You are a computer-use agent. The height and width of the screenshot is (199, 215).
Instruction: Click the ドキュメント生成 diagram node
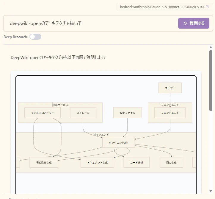(x=97, y=162)
